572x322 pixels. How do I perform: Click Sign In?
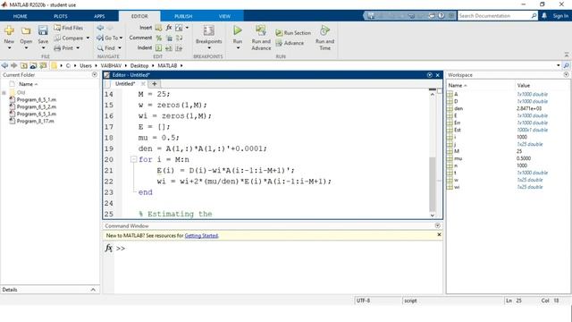(x=560, y=16)
